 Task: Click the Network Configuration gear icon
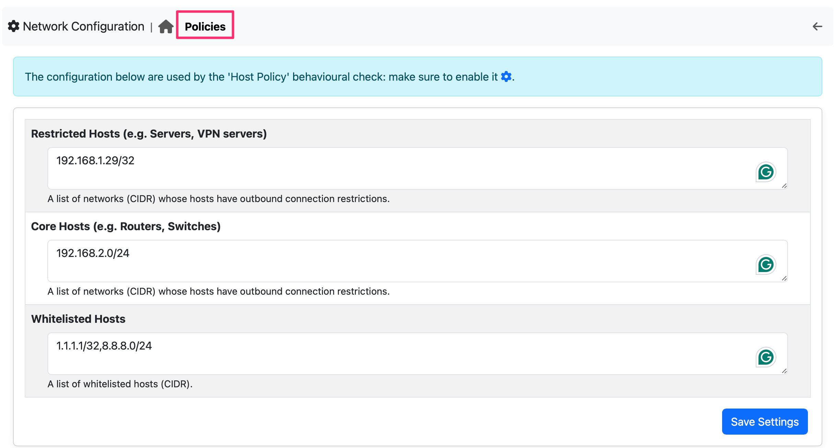coord(13,26)
